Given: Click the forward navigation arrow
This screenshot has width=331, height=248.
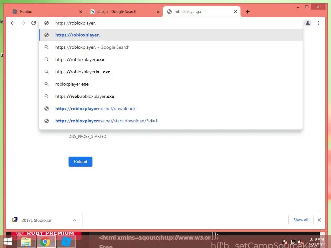Looking at the screenshot, I should point(23,23).
